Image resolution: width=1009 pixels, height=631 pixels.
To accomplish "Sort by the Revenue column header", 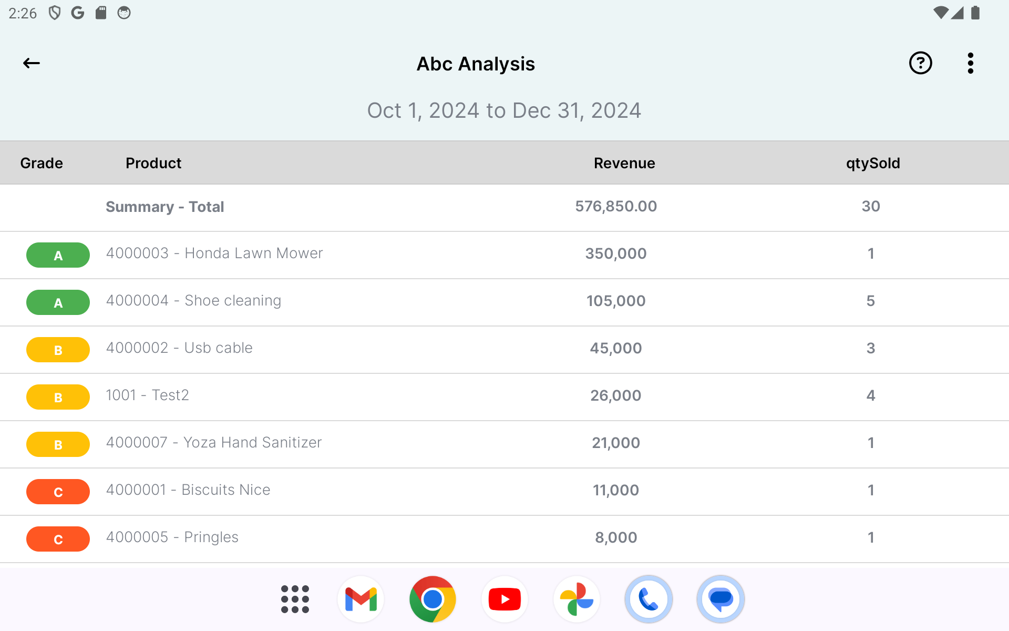I will tap(624, 162).
